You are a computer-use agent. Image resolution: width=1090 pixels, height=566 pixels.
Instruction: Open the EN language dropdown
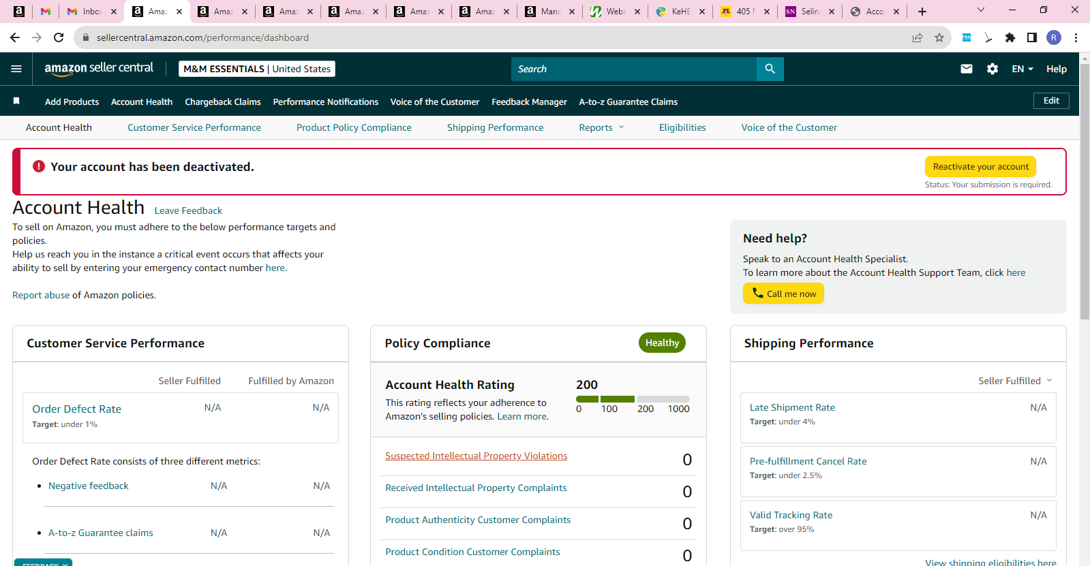point(1023,69)
